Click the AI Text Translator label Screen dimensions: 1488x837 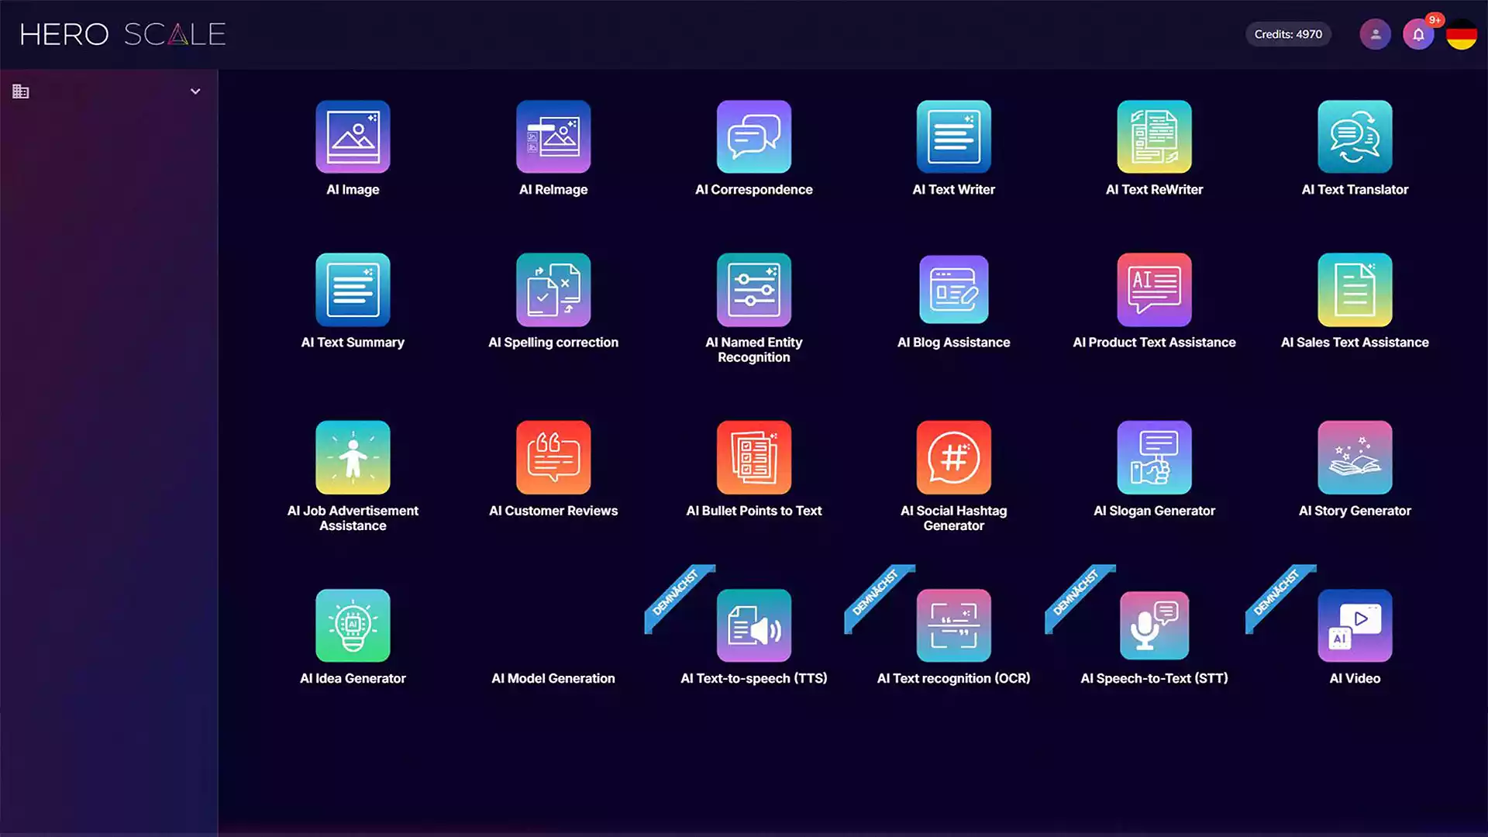tap(1355, 190)
